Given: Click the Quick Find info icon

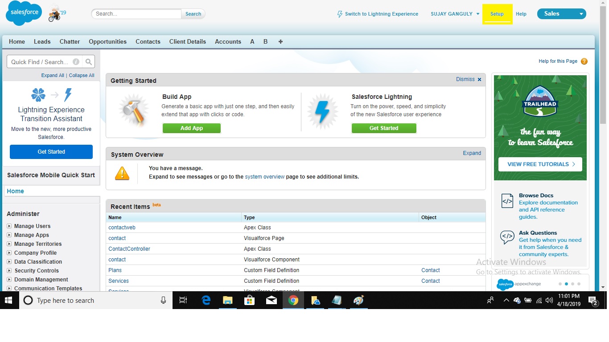Looking at the screenshot, I should point(76,62).
